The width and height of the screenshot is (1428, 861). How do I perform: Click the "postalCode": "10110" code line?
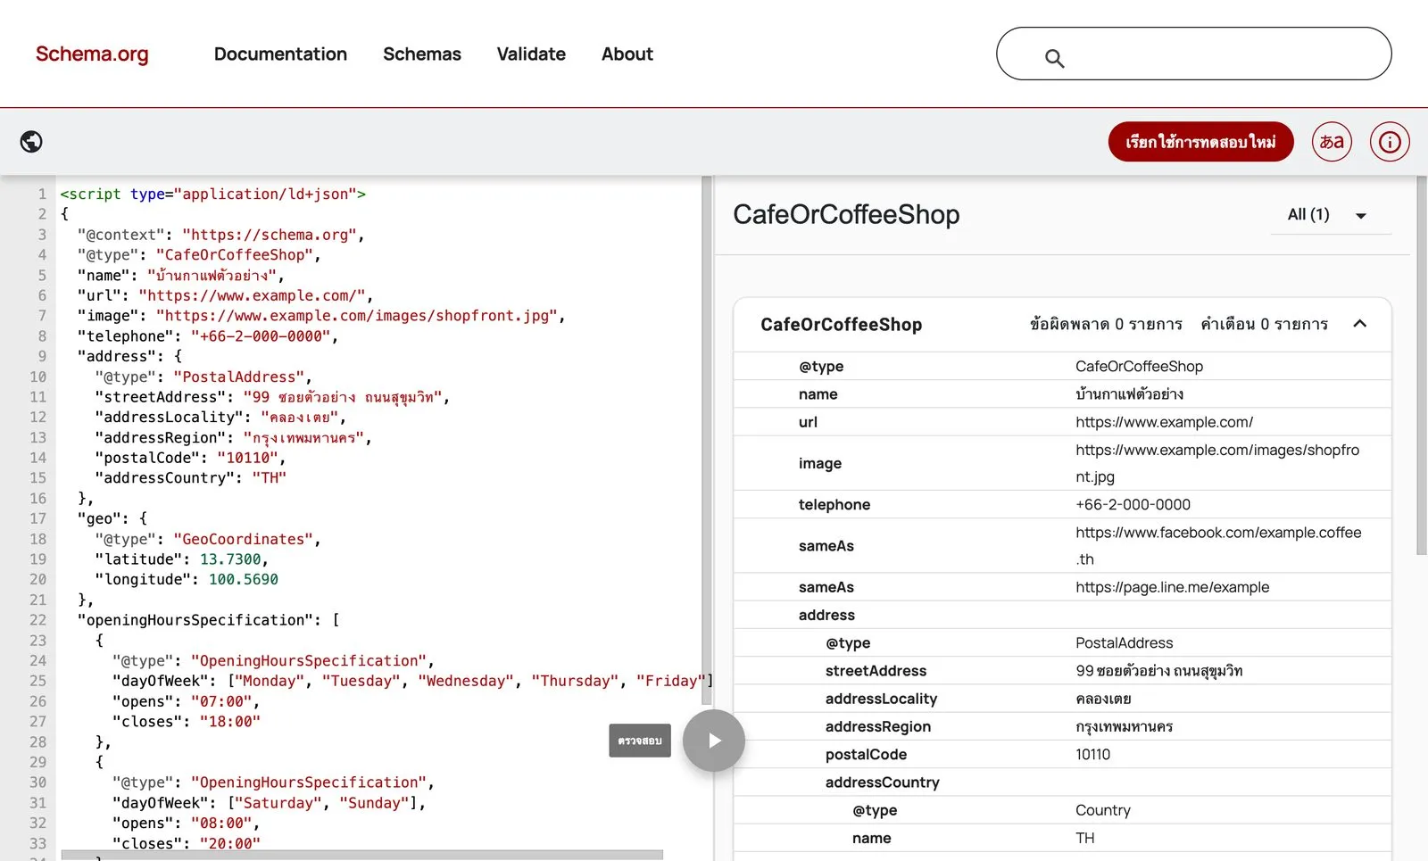pyautogui.click(x=190, y=458)
